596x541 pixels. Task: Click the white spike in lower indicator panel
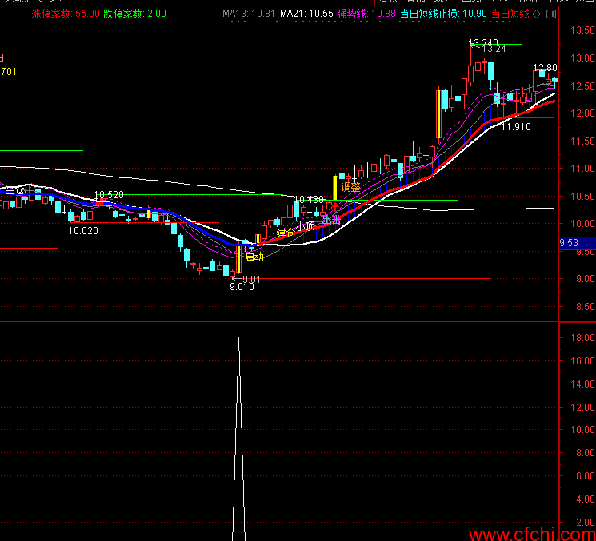(238, 439)
